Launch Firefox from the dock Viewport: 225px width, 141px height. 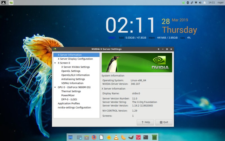click(94, 137)
